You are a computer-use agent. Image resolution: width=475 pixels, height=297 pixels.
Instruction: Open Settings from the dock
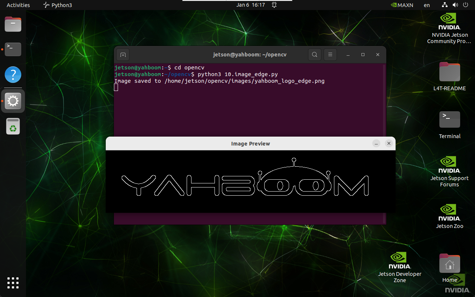point(13,101)
